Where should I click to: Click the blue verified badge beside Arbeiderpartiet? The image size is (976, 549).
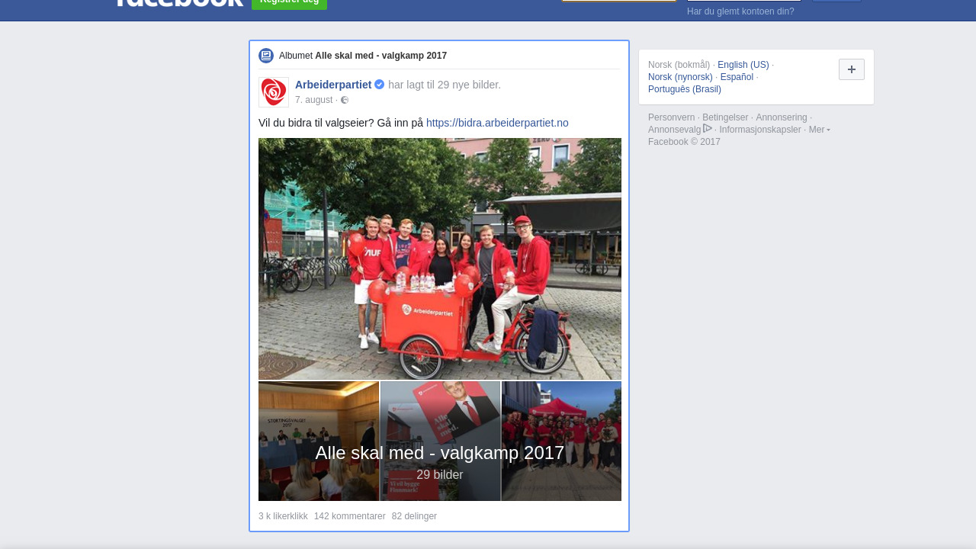pos(380,85)
